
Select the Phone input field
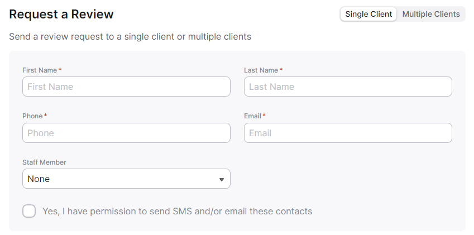(x=126, y=133)
